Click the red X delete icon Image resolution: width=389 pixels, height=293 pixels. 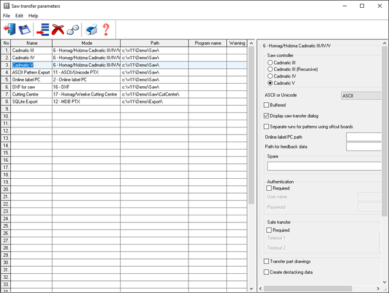pyautogui.click(x=58, y=29)
